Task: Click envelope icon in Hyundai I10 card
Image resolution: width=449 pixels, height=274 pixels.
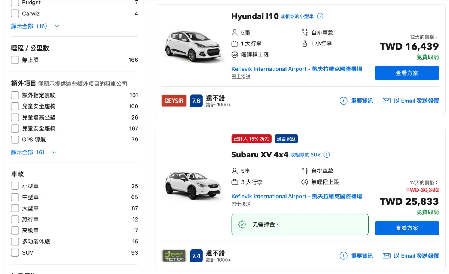Action: tap(387, 101)
